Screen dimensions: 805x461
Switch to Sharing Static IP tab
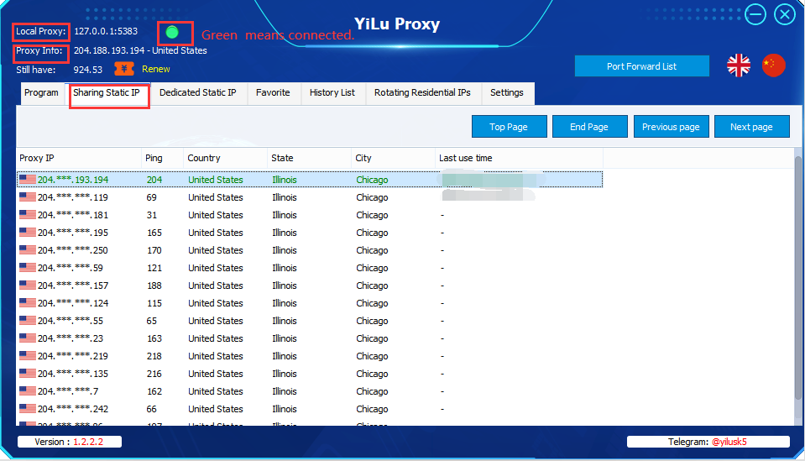[107, 93]
